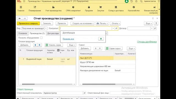This screenshot has height=99, width=176.
Task: Click the Контрагент input field
Action: 86,28
